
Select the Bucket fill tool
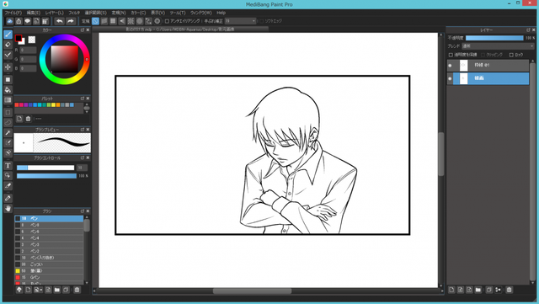[x=8, y=90]
